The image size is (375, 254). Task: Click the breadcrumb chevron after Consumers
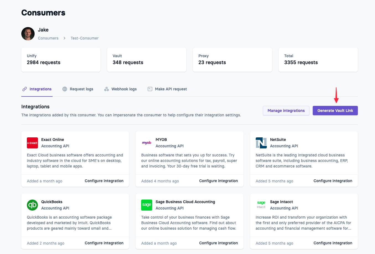tap(64, 38)
